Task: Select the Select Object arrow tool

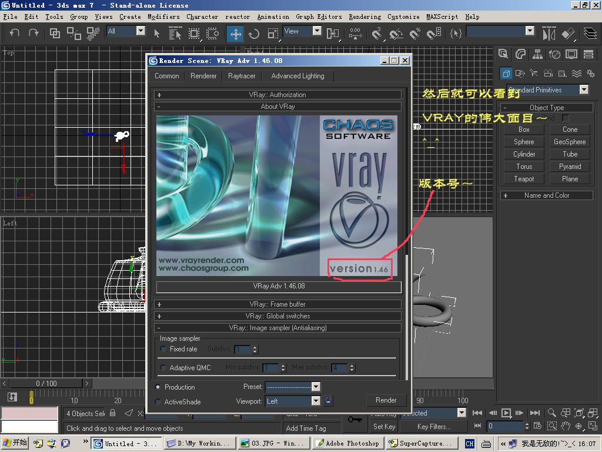Action: coord(156,34)
